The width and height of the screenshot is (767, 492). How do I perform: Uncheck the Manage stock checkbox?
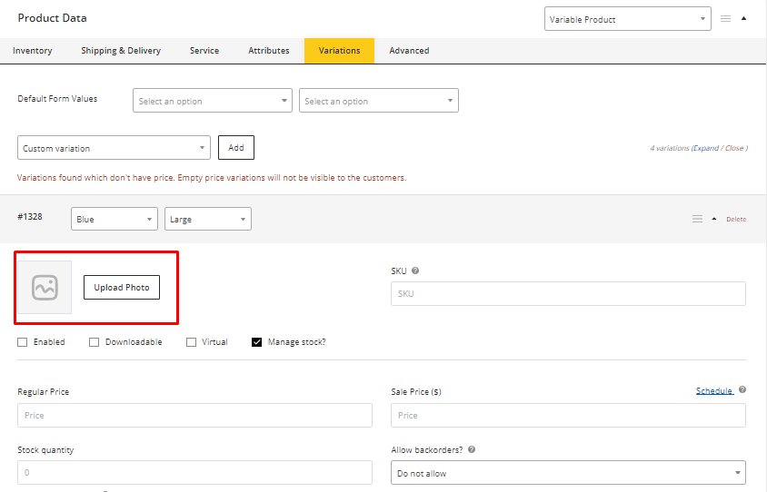[257, 342]
